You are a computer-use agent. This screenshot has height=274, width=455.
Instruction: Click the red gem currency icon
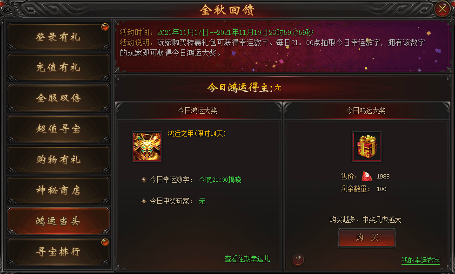pyautogui.click(x=367, y=176)
